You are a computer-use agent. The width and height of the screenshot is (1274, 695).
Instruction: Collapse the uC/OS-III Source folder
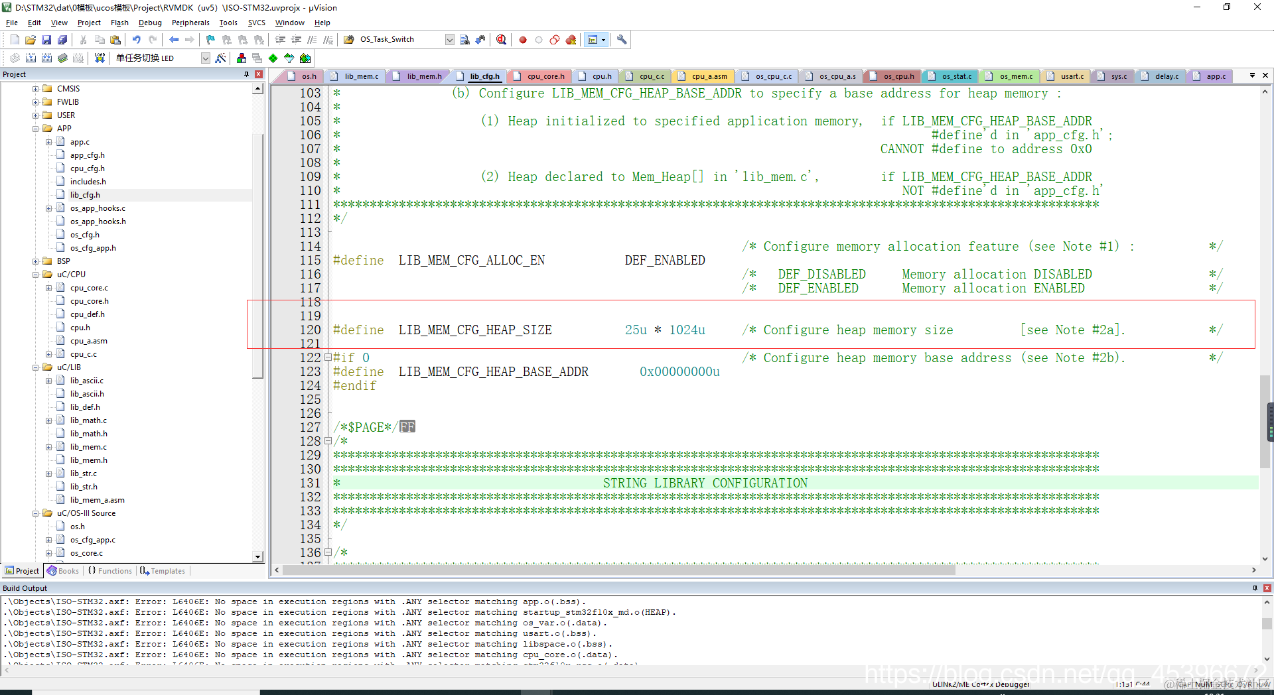(35, 513)
